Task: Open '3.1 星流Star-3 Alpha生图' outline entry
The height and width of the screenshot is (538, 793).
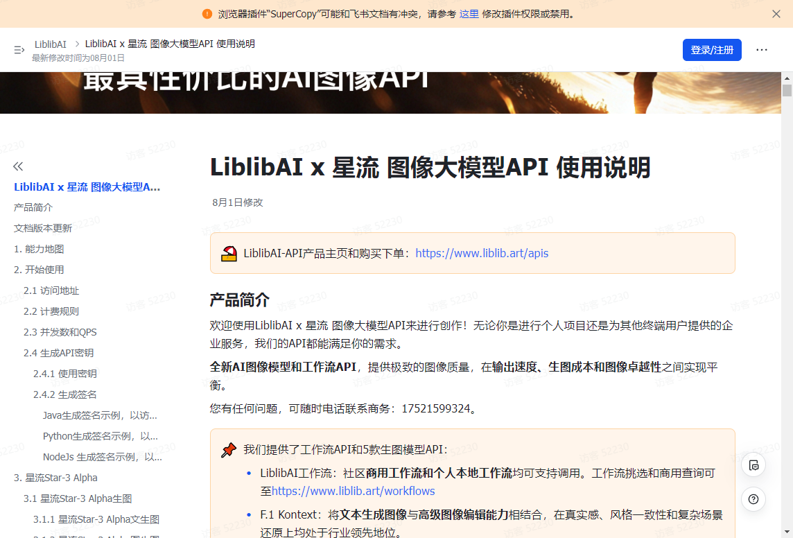Action: pyautogui.click(x=78, y=498)
